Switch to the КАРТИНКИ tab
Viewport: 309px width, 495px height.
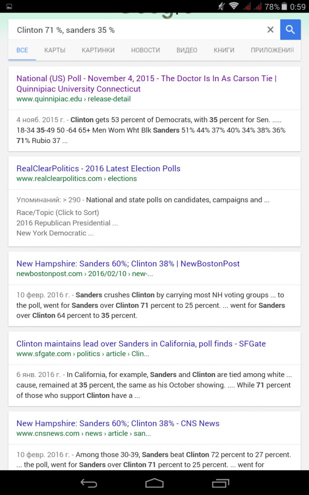point(98,50)
